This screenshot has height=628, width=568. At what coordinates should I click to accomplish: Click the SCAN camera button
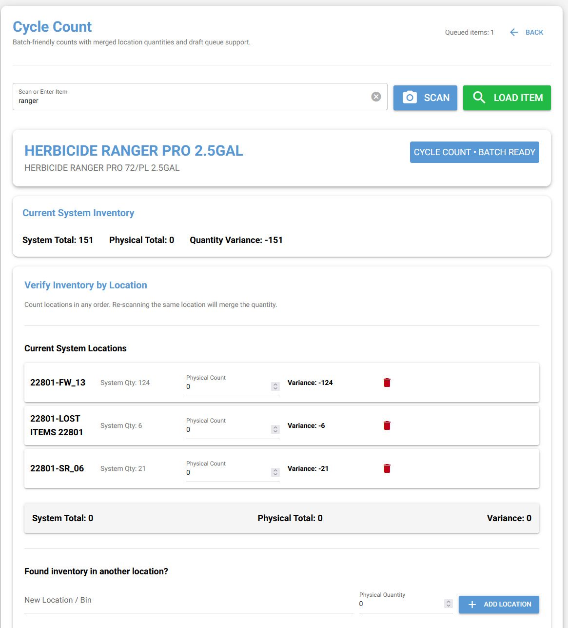click(425, 98)
